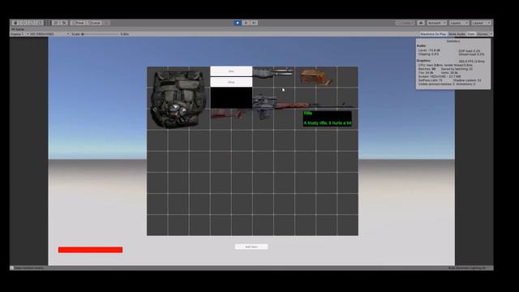This screenshot has width=519, height=292.
Task: Select the combined Transform tool
Action: pyautogui.click(x=56, y=23)
